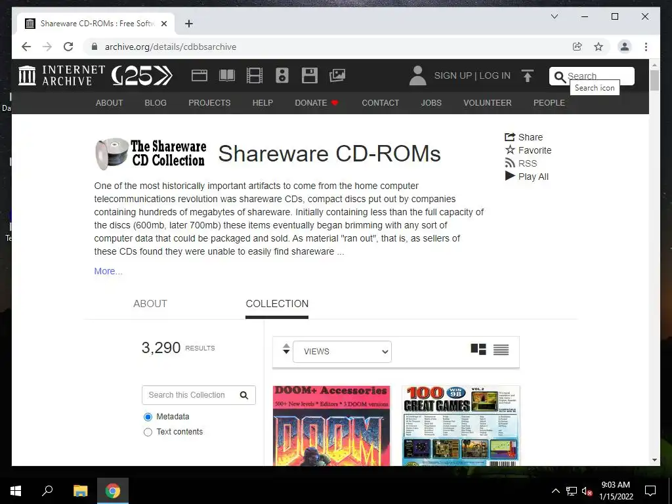Click Chrome's share this page icon
This screenshot has width=672, height=504.
click(577, 47)
